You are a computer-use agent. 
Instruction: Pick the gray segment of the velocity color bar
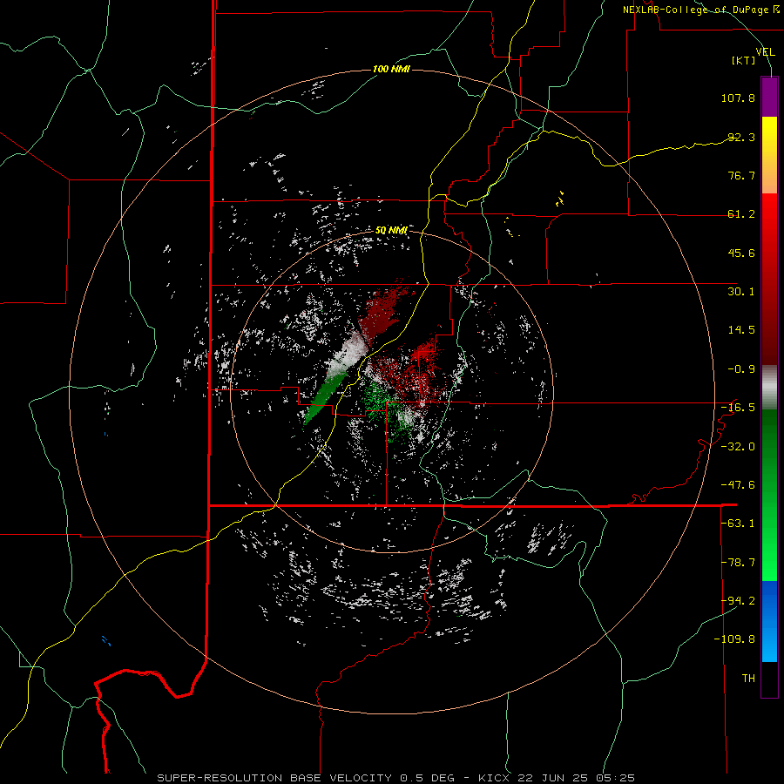tap(769, 388)
